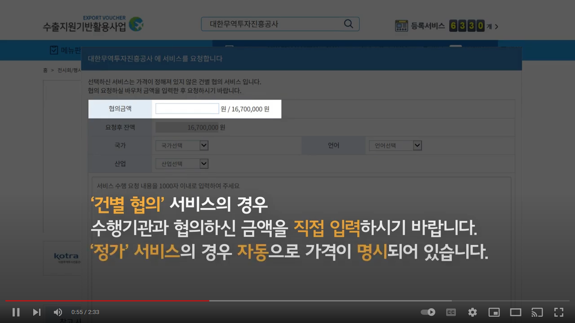Switch to miniplayer mode
The image size is (575, 323).
[494, 312]
